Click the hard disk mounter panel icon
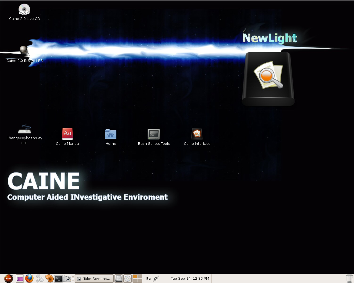Image resolution: width=354 pixels, height=283 pixels. point(119,279)
